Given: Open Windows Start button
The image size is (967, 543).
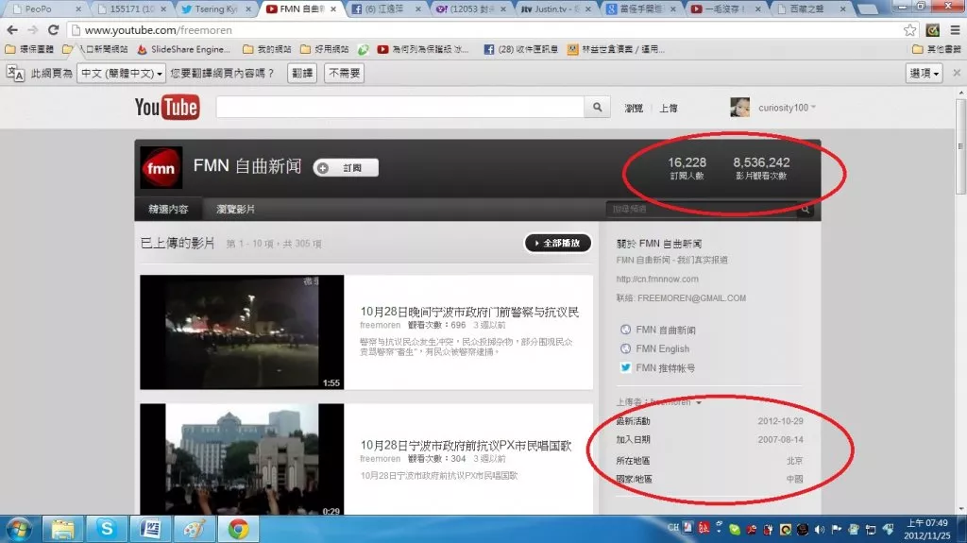Looking at the screenshot, I should [x=19, y=530].
